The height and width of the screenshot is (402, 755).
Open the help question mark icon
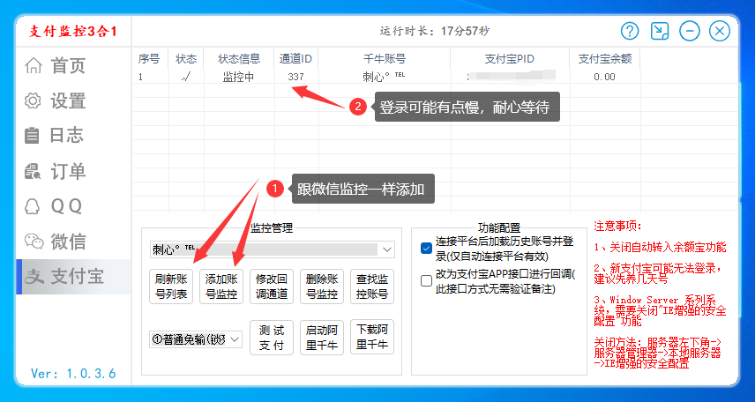tap(630, 32)
